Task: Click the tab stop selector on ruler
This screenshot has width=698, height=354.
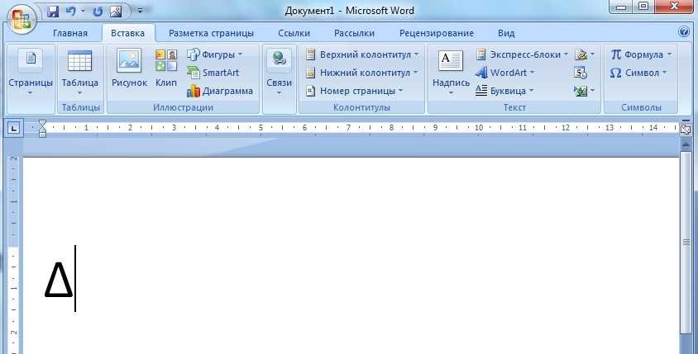Action: [x=14, y=129]
